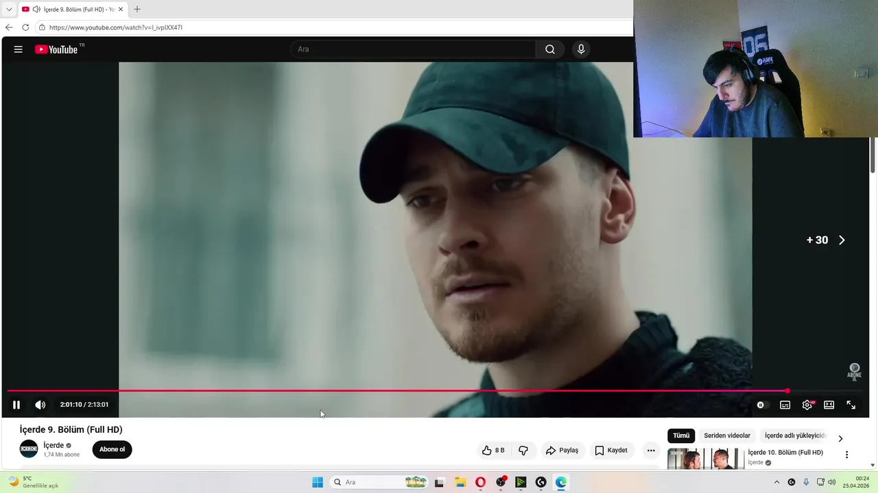Open İçerde 10. Bölüm thumbnail

706,459
